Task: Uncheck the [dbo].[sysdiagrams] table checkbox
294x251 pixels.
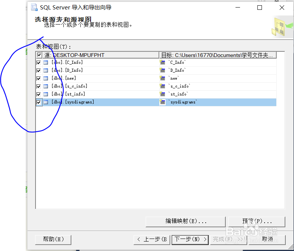Action: (38, 102)
